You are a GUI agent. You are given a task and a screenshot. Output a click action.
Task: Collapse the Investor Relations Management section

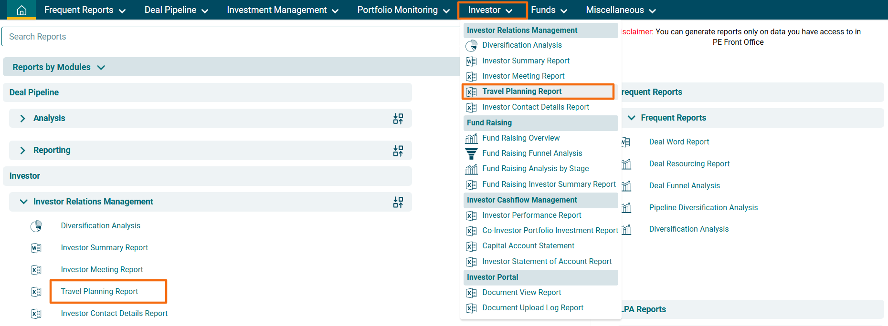point(23,202)
